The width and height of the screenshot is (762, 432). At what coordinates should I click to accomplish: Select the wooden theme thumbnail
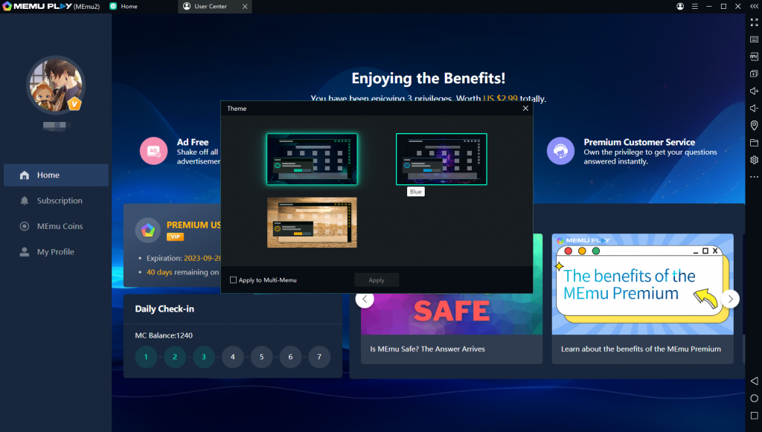click(312, 222)
